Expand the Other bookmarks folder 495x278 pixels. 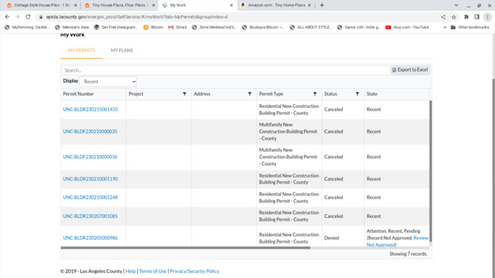[x=470, y=27]
